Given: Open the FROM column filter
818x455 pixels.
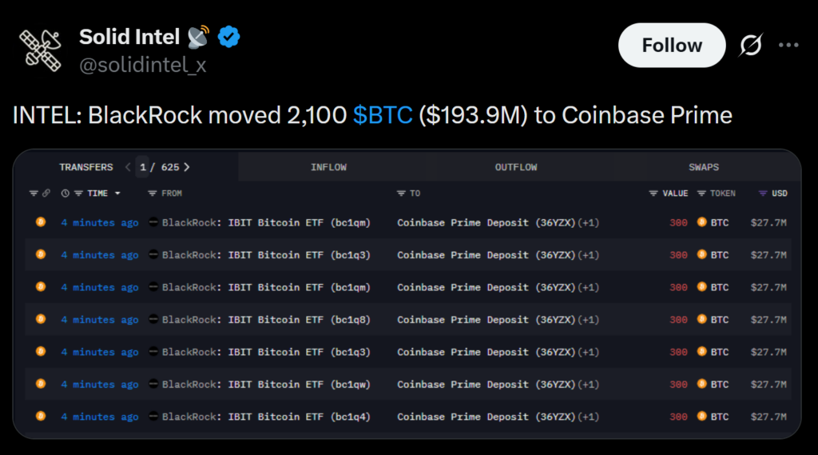Looking at the screenshot, I should pos(153,194).
